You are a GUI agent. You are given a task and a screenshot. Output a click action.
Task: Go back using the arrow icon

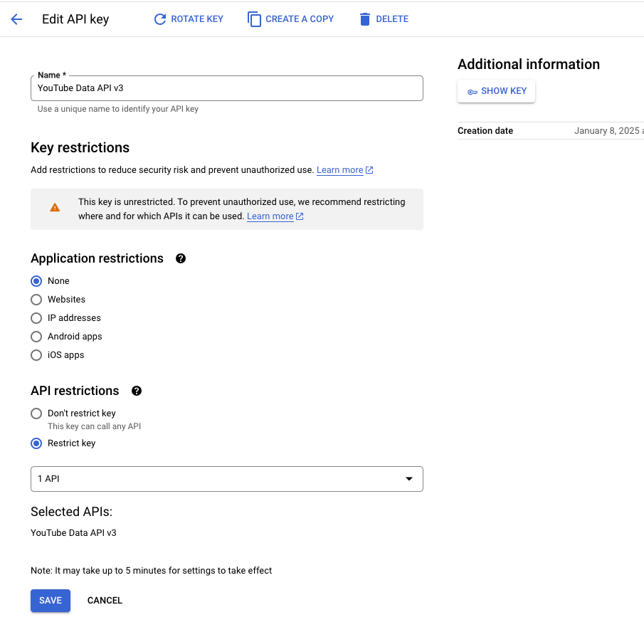[16, 19]
